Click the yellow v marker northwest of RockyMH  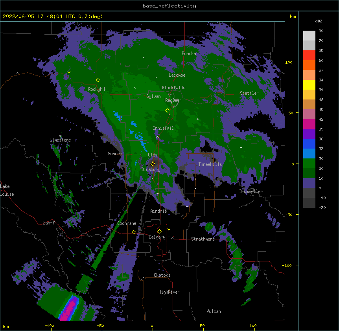(69, 72)
